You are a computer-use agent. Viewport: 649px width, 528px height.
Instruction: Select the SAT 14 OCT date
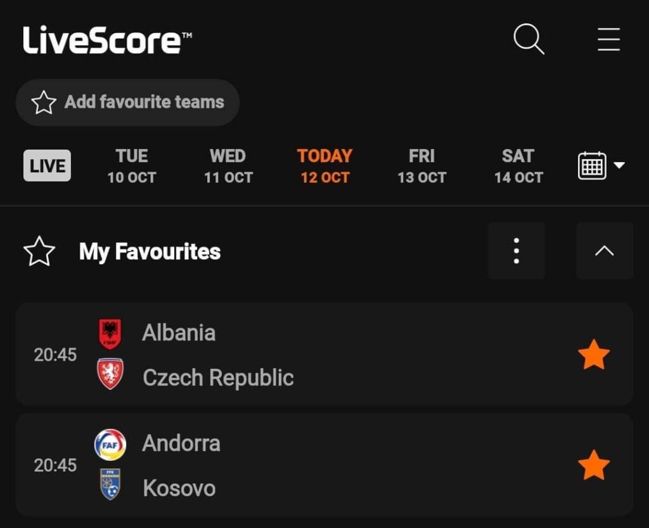click(518, 166)
